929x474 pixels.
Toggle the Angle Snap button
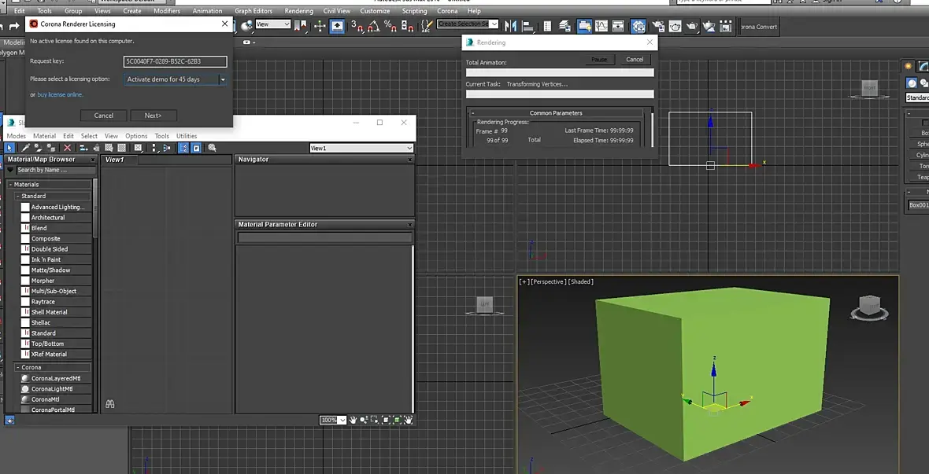point(372,26)
